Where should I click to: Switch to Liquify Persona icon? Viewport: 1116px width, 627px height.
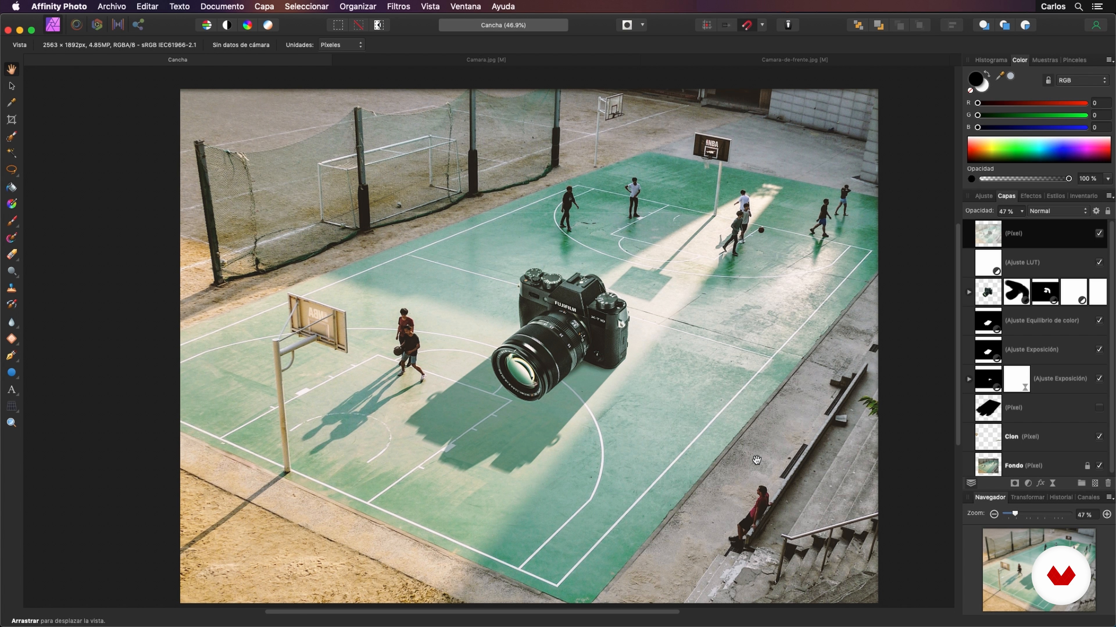[77, 25]
